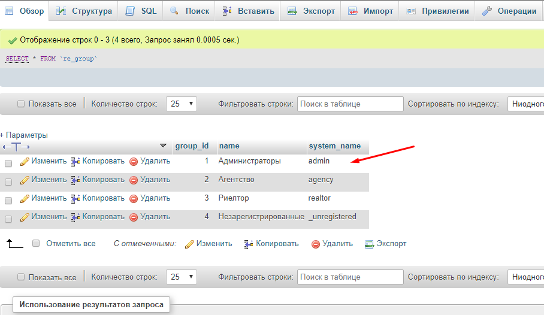Click delete icon for Незарегистрированные row
Screen dimensions: 544x315
134,217
